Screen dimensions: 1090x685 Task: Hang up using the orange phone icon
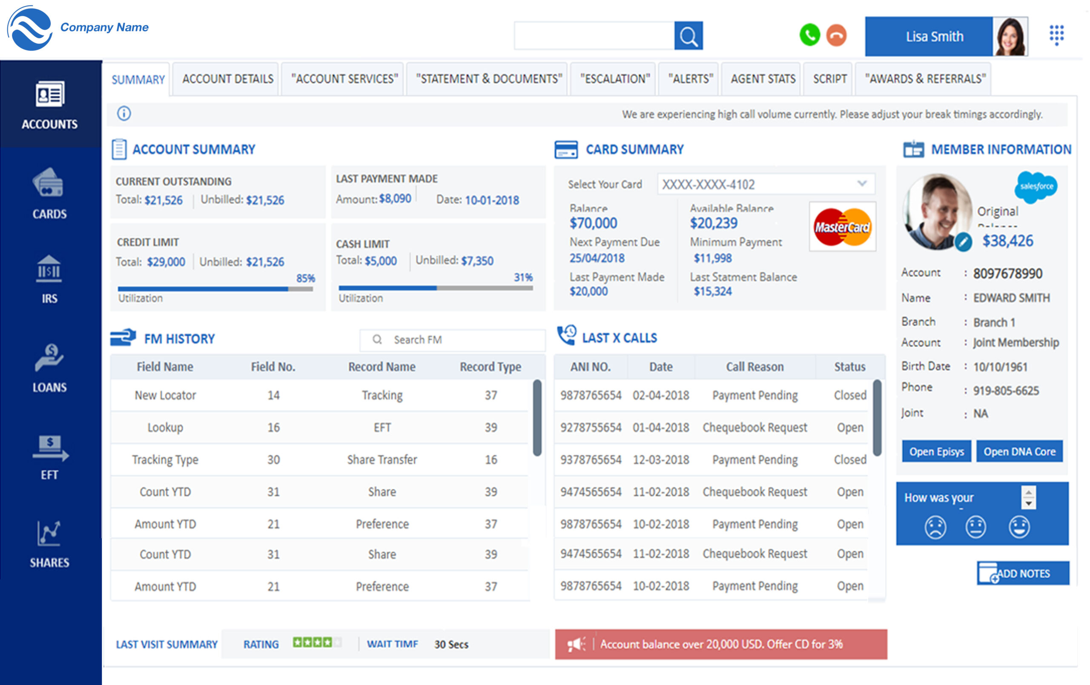pyautogui.click(x=836, y=35)
